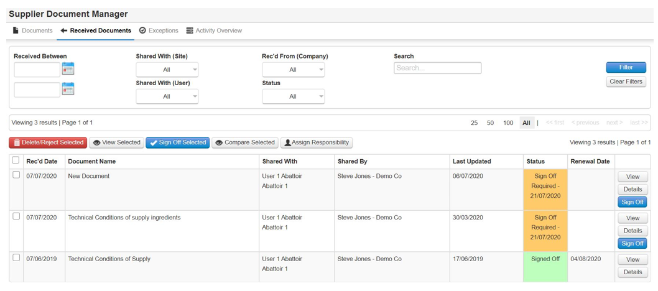The width and height of the screenshot is (658, 291).
Task: Click the 17/06/2019 last updated date
Action: (x=468, y=259)
